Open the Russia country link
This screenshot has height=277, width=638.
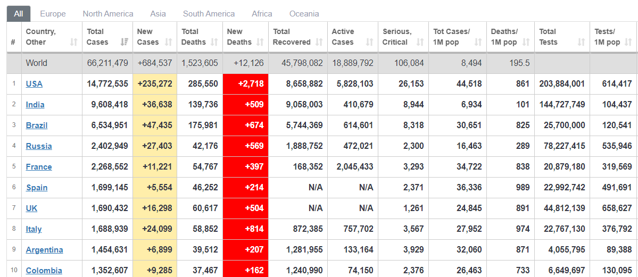tap(39, 146)
